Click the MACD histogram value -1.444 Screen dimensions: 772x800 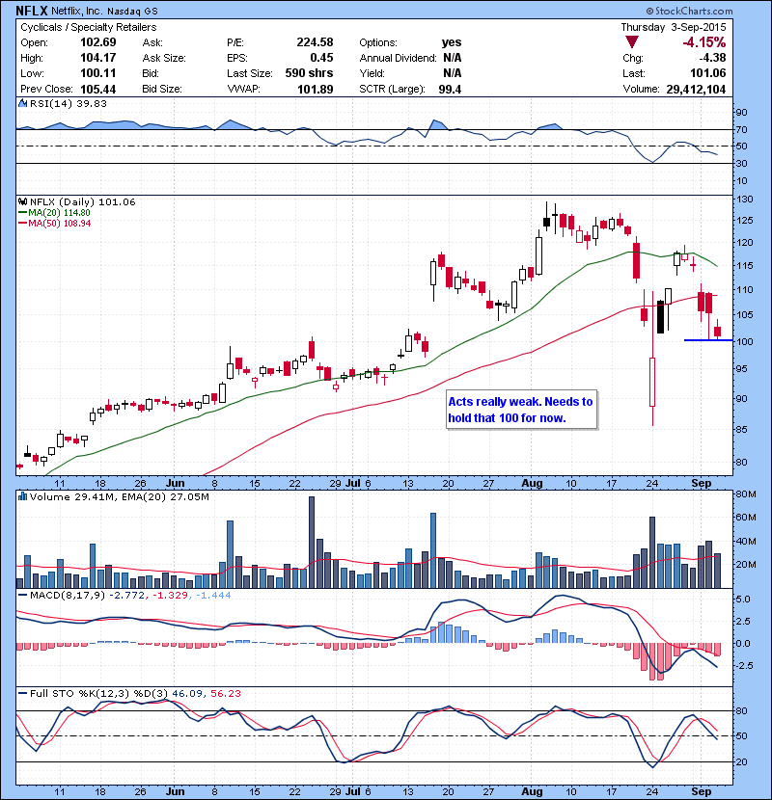coord(213,595)
